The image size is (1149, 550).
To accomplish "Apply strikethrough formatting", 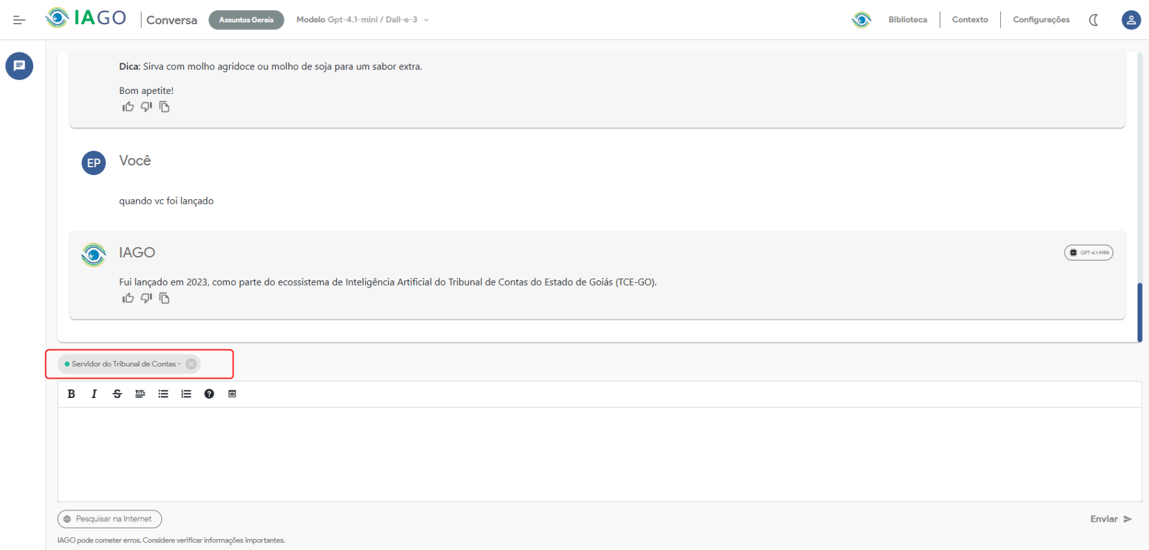I will click(117, 394).
